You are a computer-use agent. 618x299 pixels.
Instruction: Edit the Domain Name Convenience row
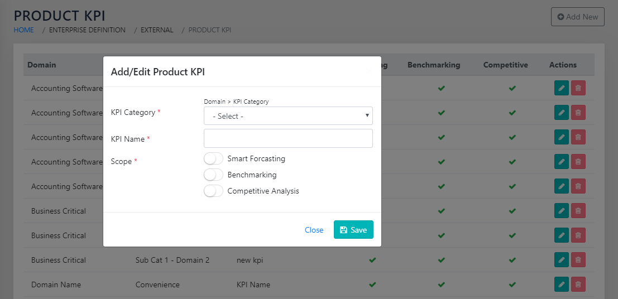point(562,284)
